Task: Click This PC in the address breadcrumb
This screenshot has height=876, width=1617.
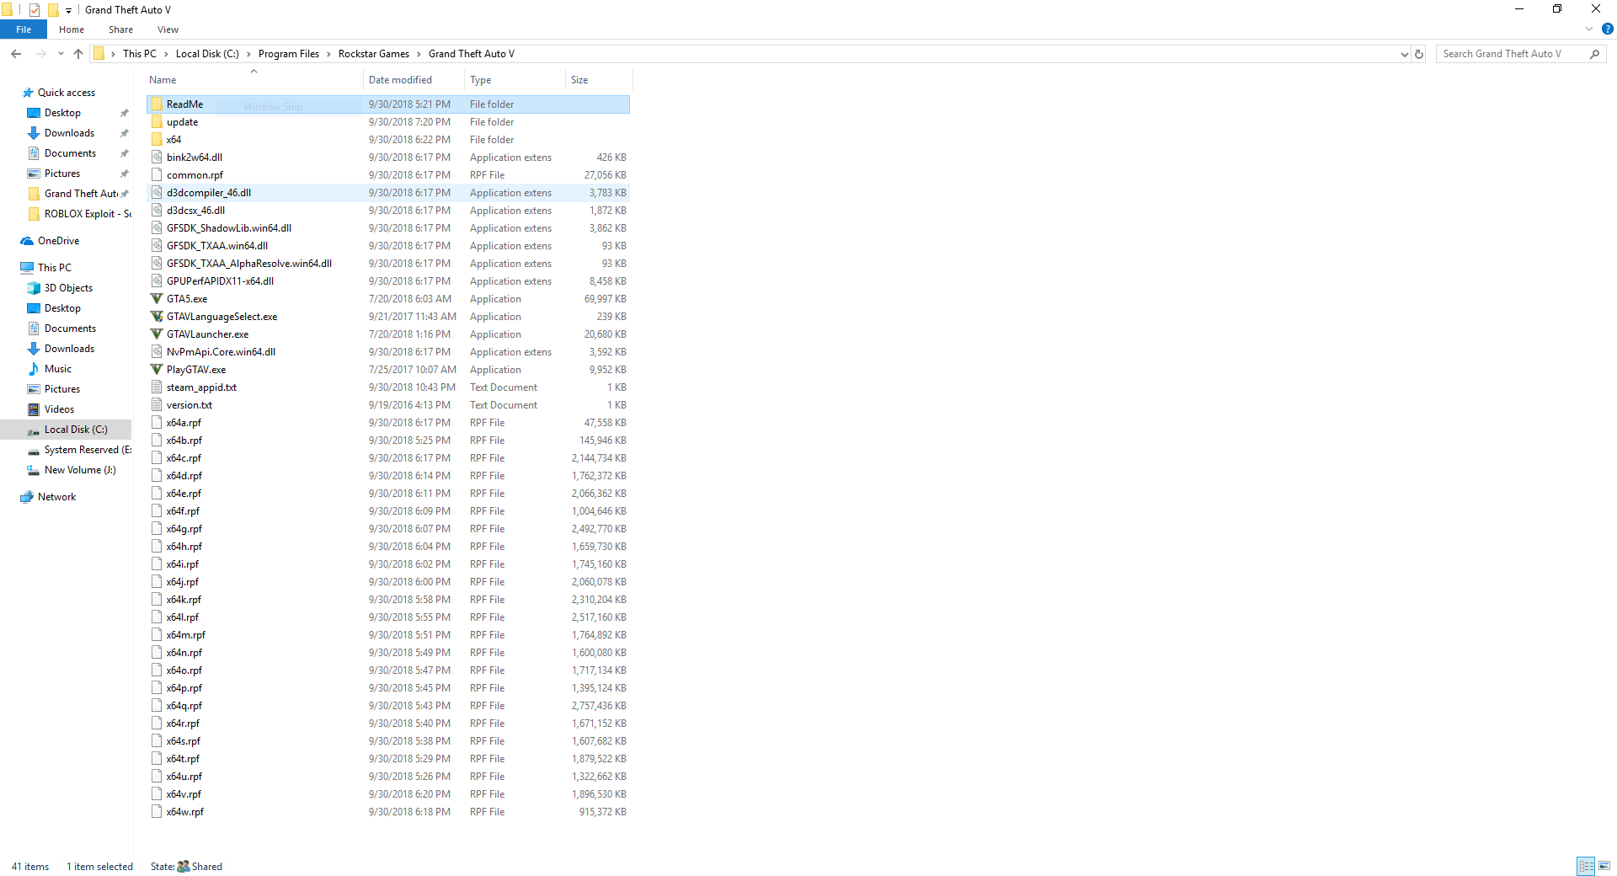Action: point(140,54)
